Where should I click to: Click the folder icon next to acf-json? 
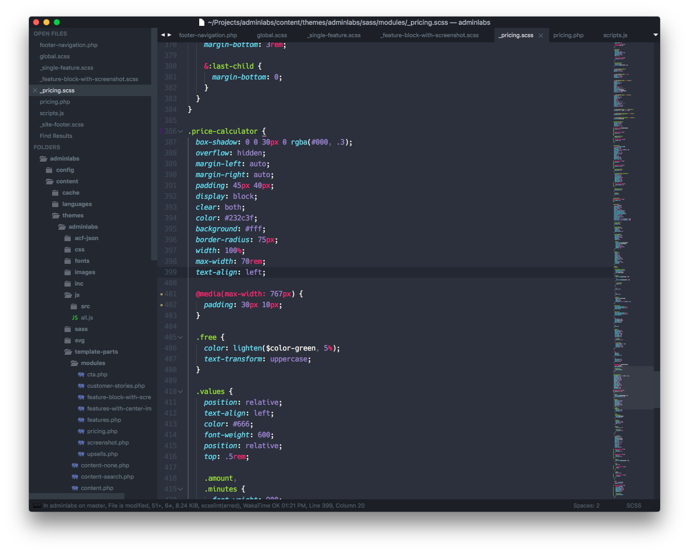coord(68,238)
